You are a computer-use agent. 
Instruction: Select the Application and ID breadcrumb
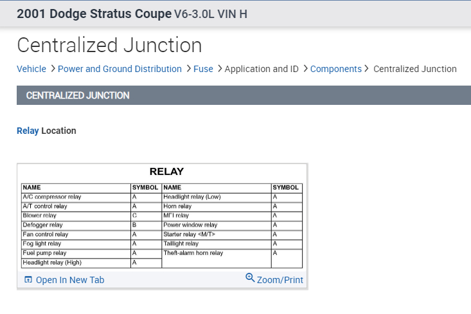click(262, 69)
